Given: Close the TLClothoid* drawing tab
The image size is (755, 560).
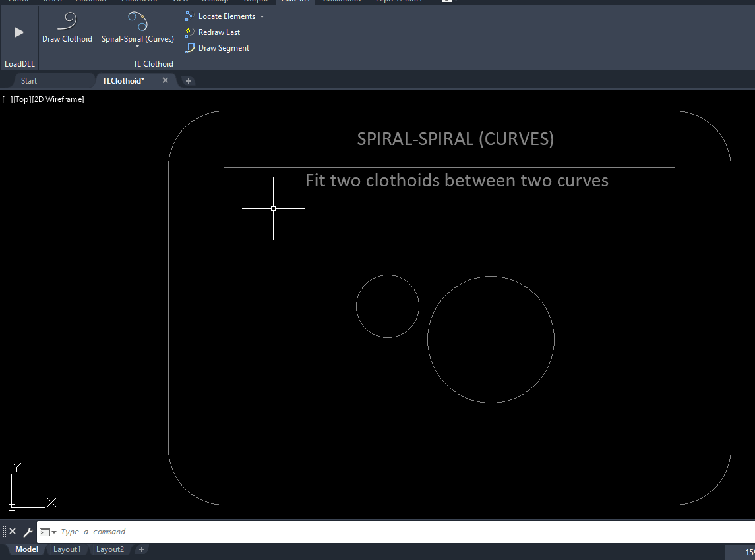Looking at the screenshot, I should tap(165, 80).
